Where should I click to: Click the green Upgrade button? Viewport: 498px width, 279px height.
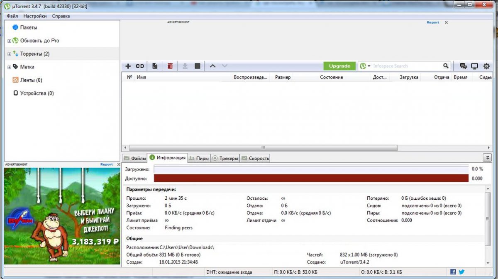[x=339, y=66]
